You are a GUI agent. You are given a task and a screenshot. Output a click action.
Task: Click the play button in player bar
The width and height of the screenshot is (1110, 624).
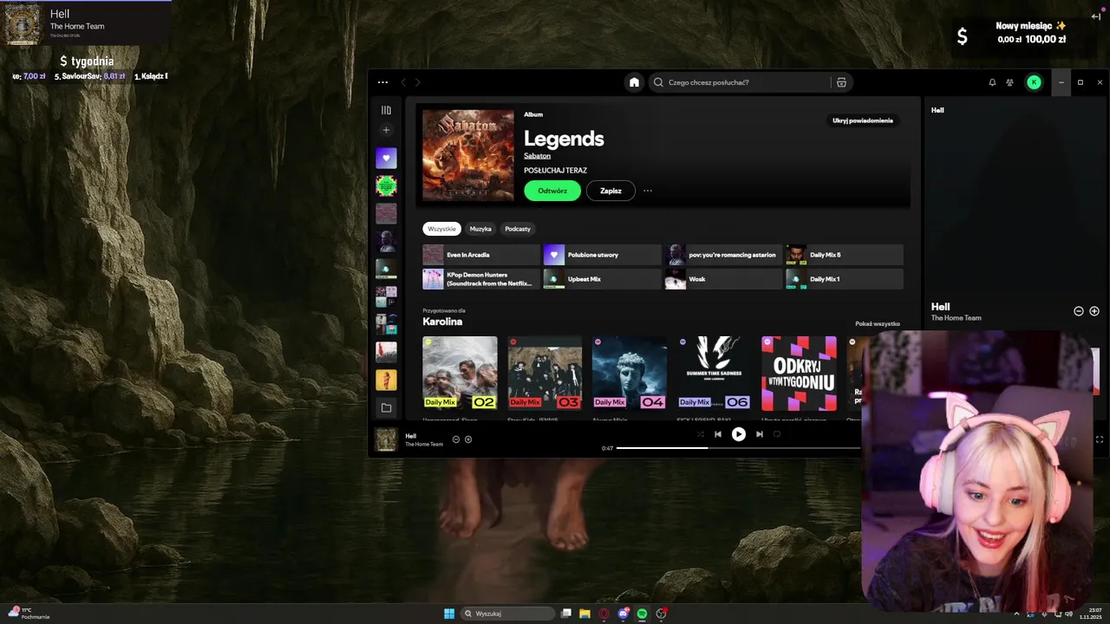pos(739,434)
